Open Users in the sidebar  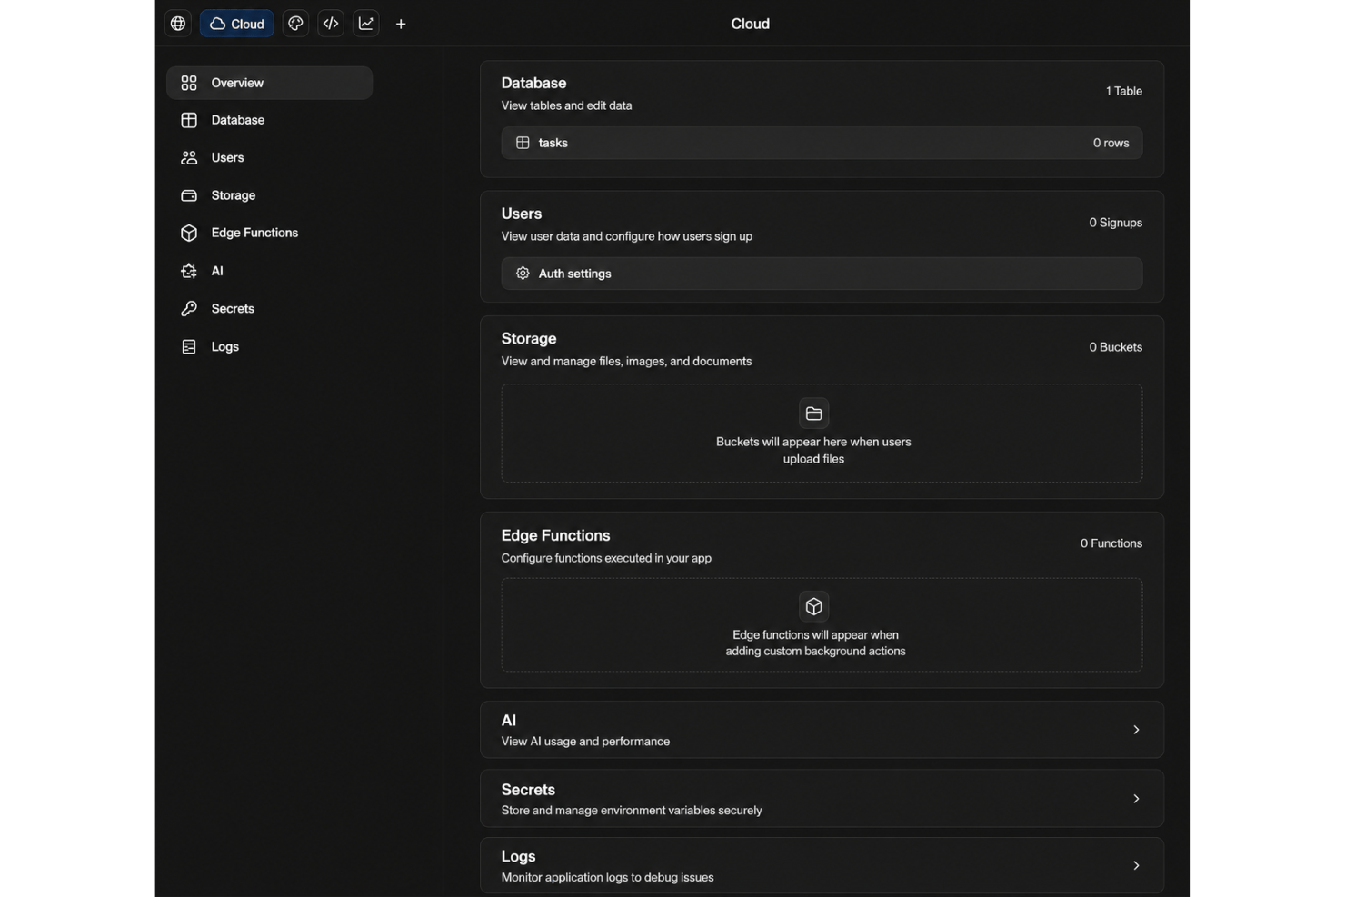click(269, 158)
